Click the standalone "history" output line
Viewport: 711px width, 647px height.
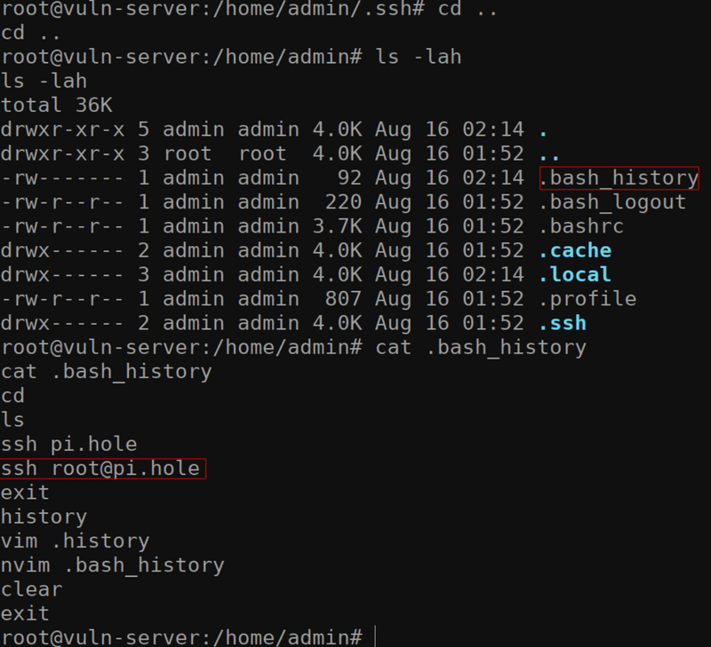click(44, 517)
